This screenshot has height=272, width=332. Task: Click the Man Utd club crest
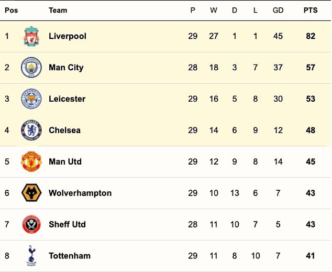pyautogui.click(x=31, y=161)
